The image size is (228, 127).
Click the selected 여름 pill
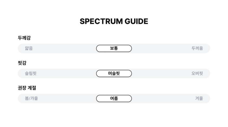(114, 98)
